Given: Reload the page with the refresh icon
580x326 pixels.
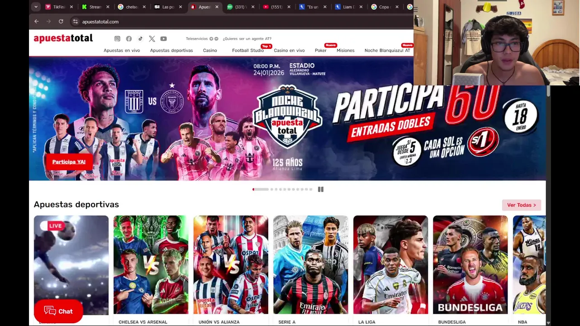Looking at the screenshot, I should tap(61, 21).
